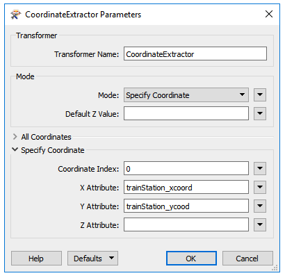The image size is (285, 278).
Task: Click the FME app icon in title bar
Action: pos(15,15)
